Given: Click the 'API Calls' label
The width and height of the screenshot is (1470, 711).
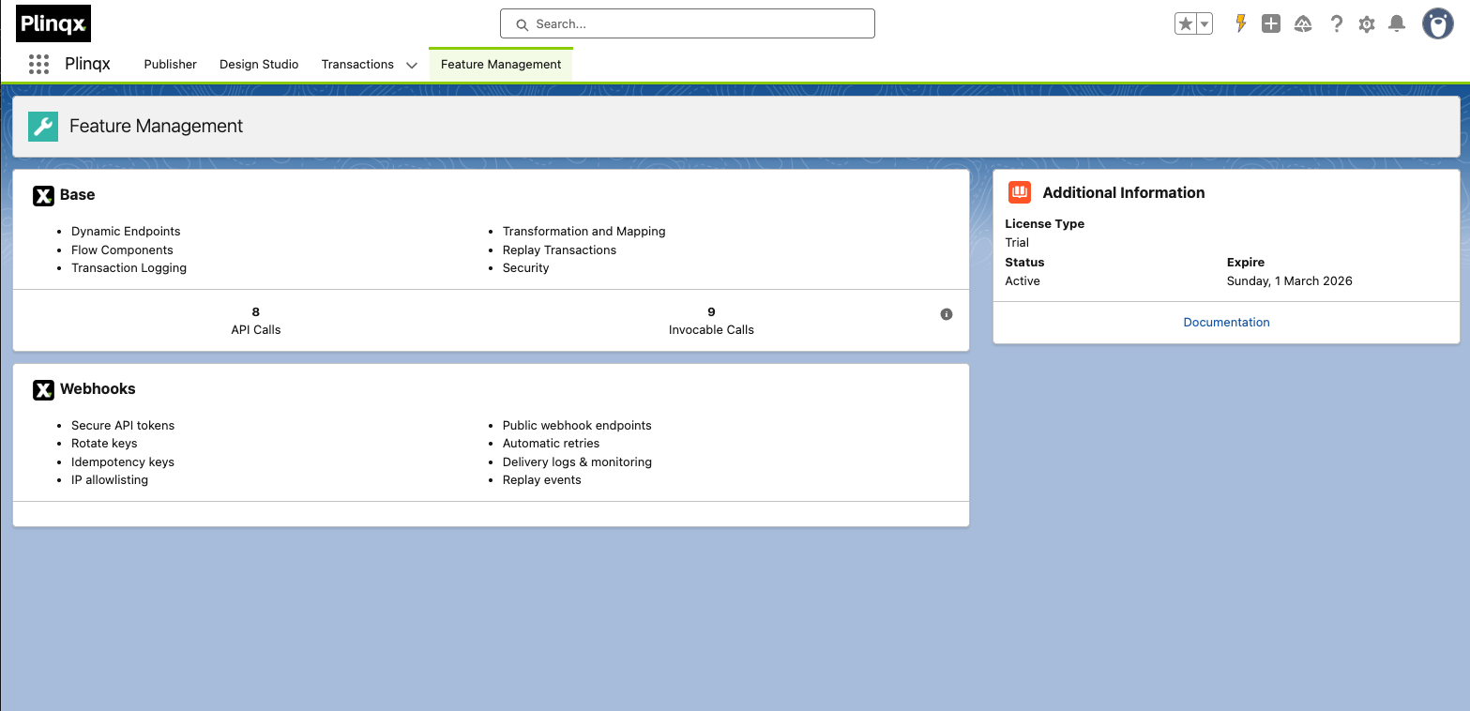Looking at the screenshot, I should (x=256, y=329).
